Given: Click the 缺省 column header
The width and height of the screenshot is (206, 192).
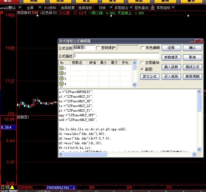Looking at the screenshot, I should [x=93, y=63].
